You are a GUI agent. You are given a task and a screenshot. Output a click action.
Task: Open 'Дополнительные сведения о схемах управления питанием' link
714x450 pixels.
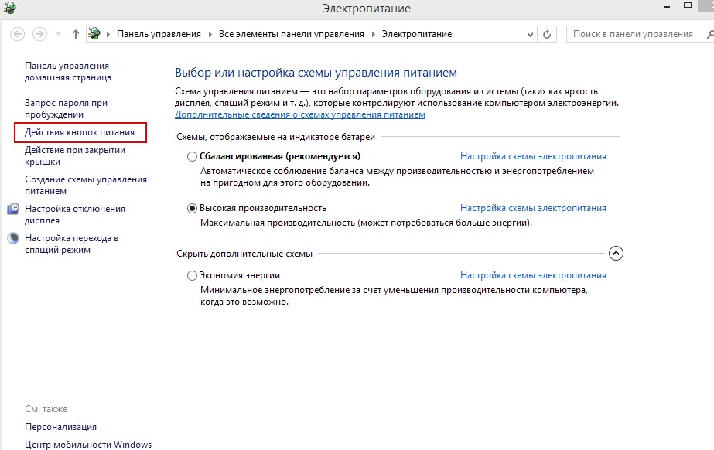coord(300,114)
